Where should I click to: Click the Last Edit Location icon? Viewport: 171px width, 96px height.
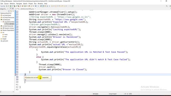[60, 6]
